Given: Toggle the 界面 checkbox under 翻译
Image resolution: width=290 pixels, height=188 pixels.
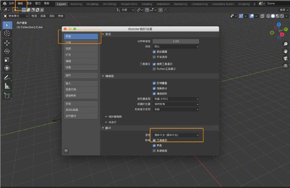Looking at the screenshot, I should pos(154,146).
